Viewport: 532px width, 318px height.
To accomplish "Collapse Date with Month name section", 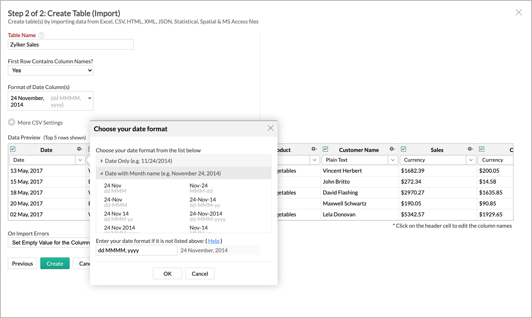I will click(x=102, y=173).
